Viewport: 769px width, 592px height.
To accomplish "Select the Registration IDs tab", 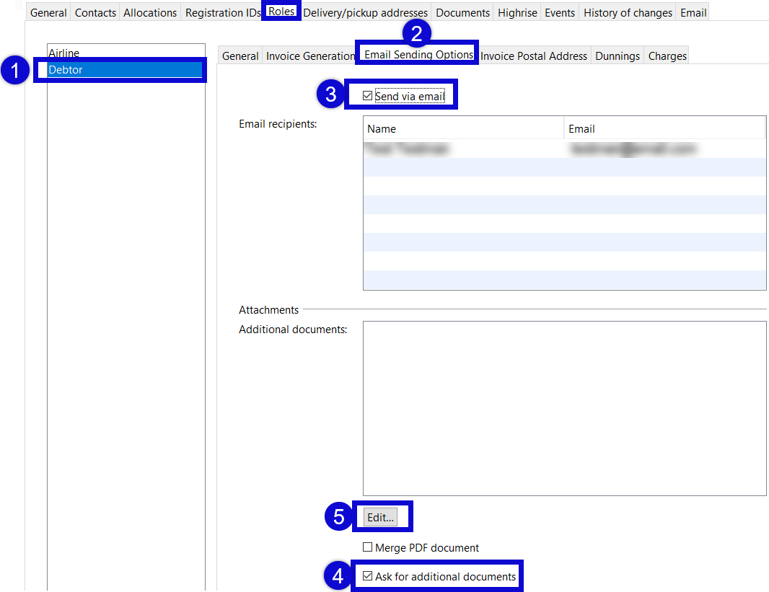I will pyautogui.click(x=221, y=12).
